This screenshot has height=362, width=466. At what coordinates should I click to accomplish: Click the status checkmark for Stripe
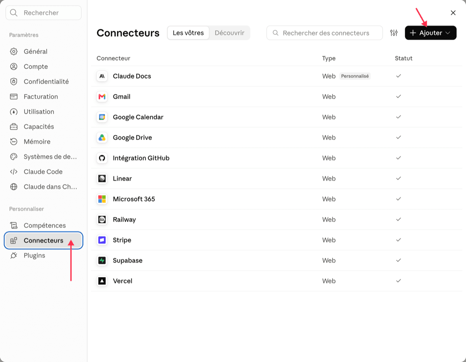point(398,240)
